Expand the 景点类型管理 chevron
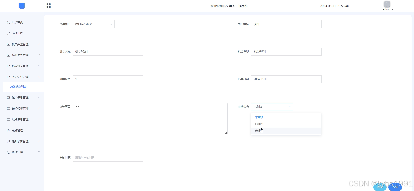The height and width of the screenshot is (191, 414). coord(39,108)
